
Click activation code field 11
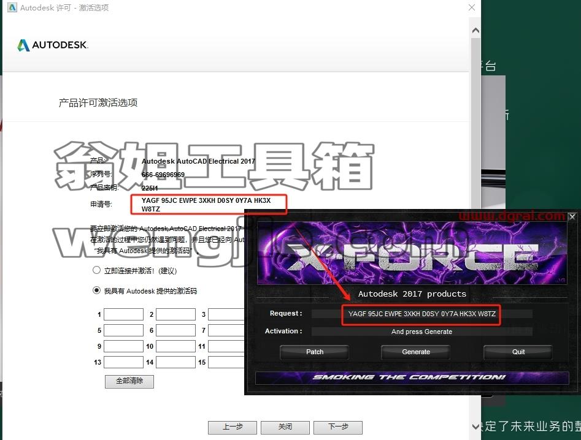click(226, 346)
